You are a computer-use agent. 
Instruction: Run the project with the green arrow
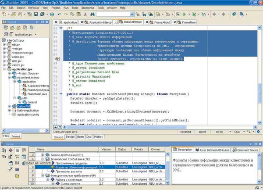185,14
